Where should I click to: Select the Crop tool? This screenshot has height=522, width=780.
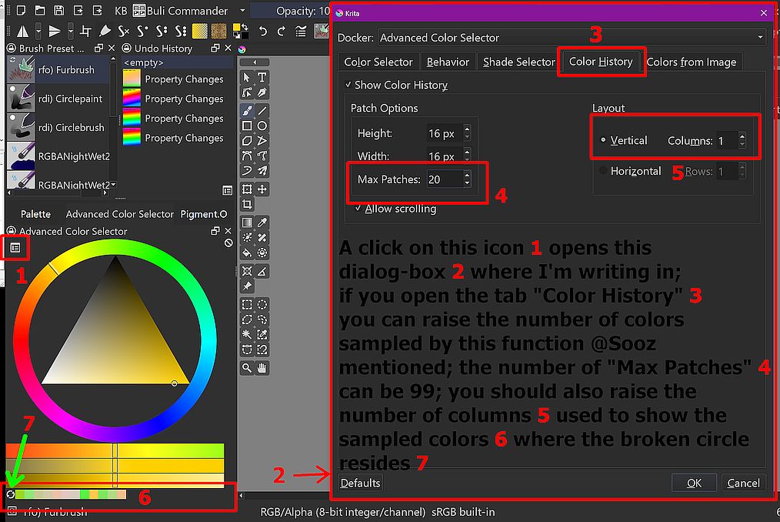(x=247, y=204)
